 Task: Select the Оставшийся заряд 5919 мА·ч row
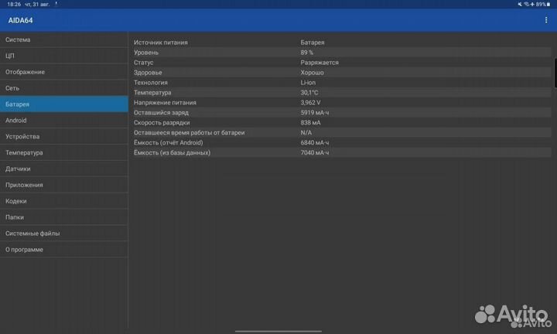[342, 113]
